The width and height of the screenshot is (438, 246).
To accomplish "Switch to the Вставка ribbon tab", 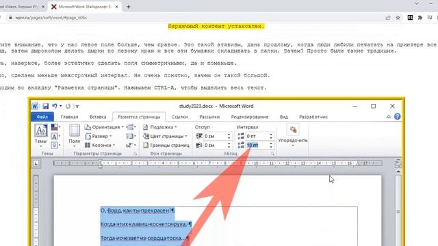I will click(98, 117).
